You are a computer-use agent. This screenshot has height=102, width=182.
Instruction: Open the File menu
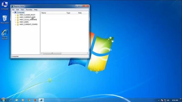coord(13,10)
